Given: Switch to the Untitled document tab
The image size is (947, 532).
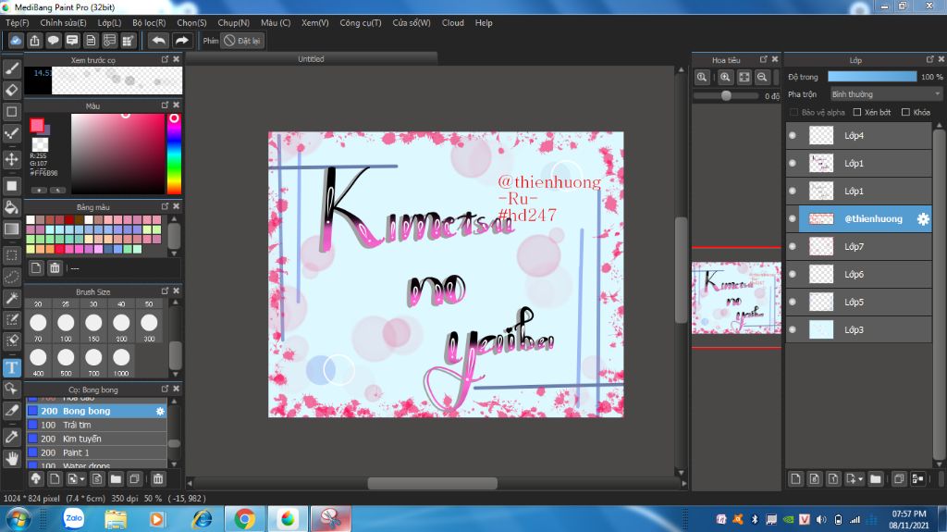Looking at the screenshot, I should [x=311, y=59].
